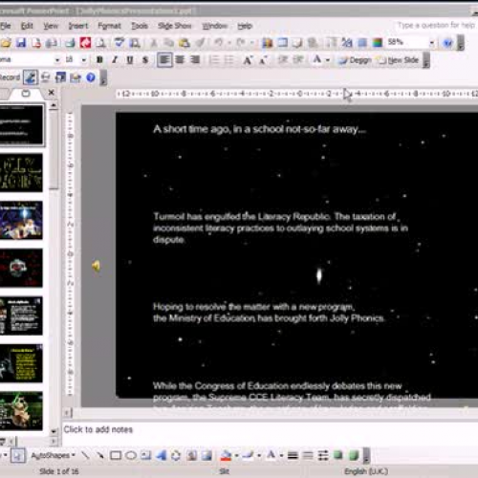
Task: Click the 'Type a question for help' box
Action: click(436, 25)
